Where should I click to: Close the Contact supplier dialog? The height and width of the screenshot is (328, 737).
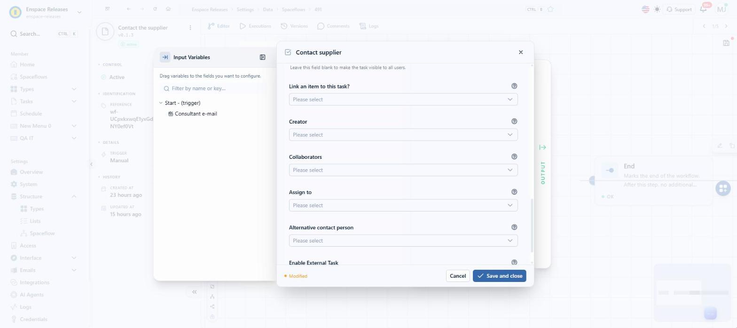click(520, 52)
